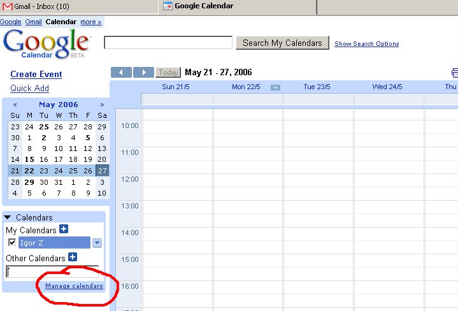Focus the calendar search text field

[x=168, y=43]
